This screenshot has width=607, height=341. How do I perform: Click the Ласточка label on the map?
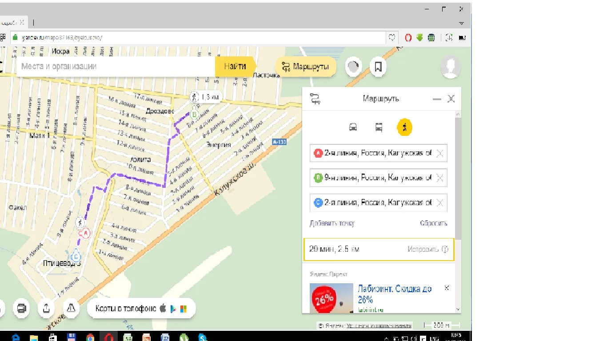click(x=266, y=75)
